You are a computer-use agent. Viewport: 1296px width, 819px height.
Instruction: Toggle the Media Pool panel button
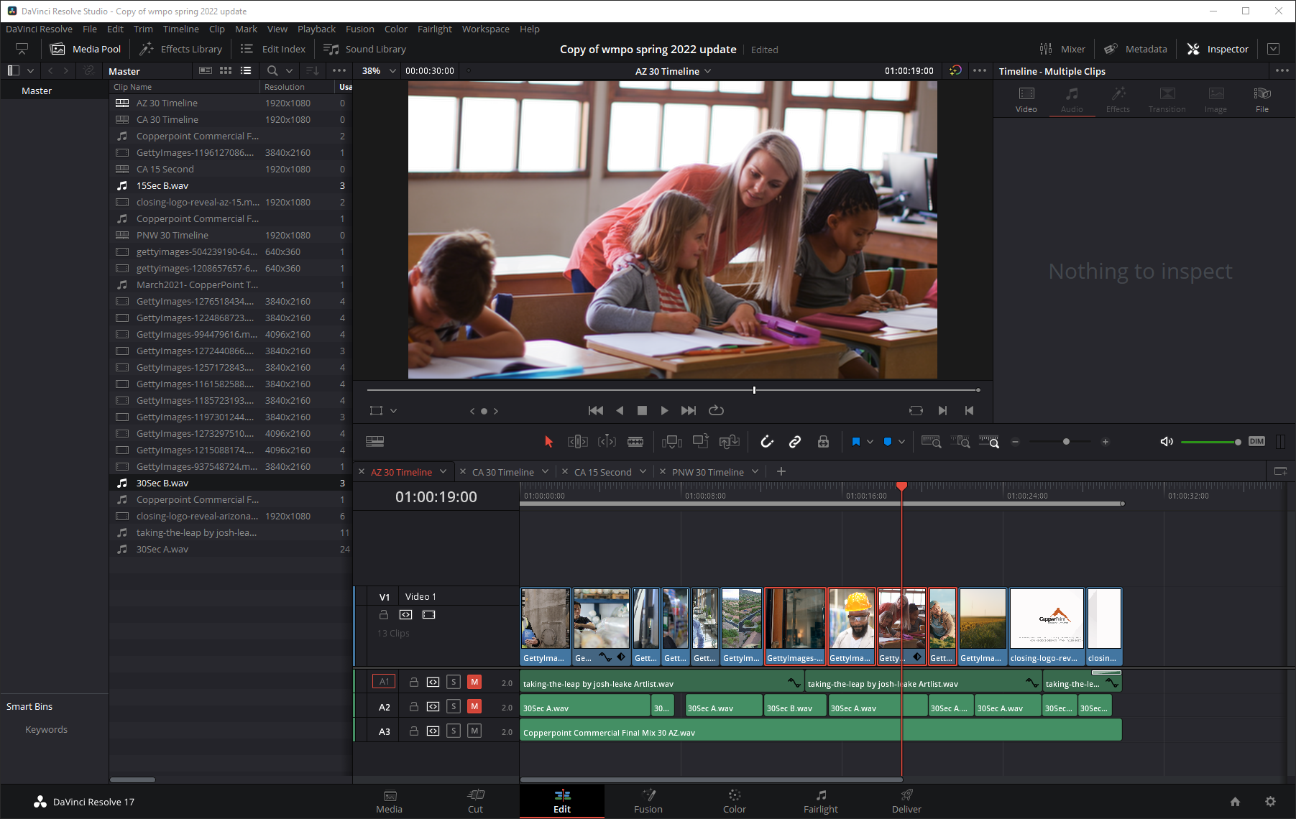pyautogui.click(x=86, y=49)
